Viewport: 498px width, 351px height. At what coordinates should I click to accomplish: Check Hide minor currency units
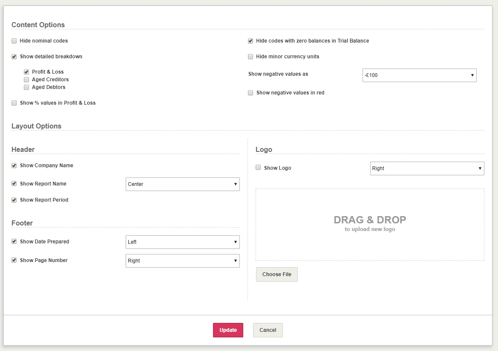(x=250, y=57)
